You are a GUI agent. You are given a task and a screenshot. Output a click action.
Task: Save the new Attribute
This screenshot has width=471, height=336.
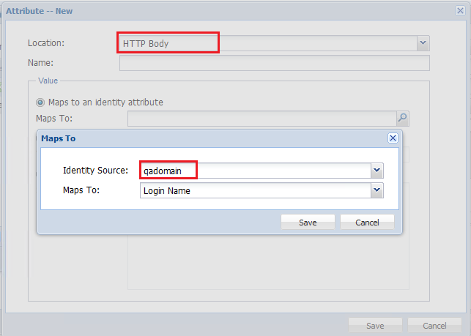pos(375,326)
